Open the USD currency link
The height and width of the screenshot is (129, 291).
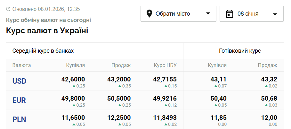click(19, 81)
